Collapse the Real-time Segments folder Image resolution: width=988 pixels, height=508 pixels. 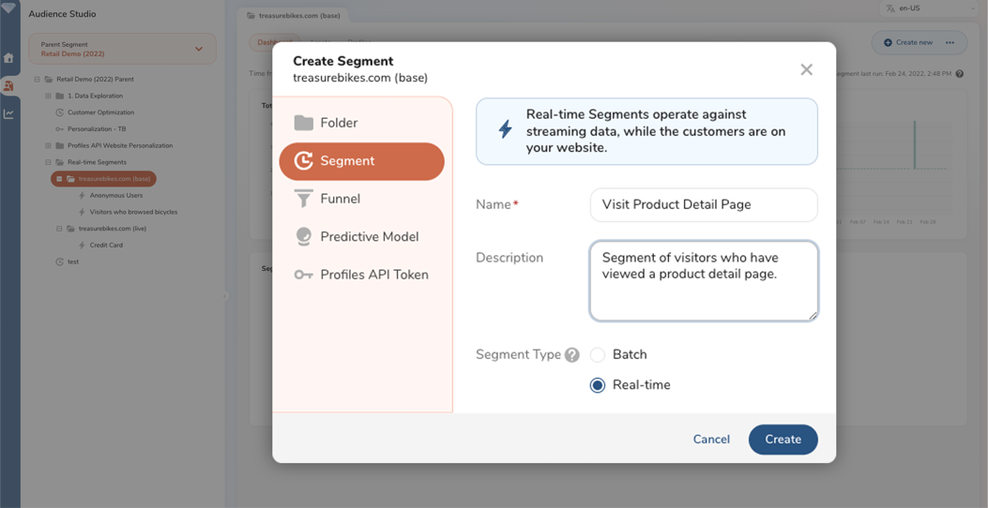(x=48, y=162)
